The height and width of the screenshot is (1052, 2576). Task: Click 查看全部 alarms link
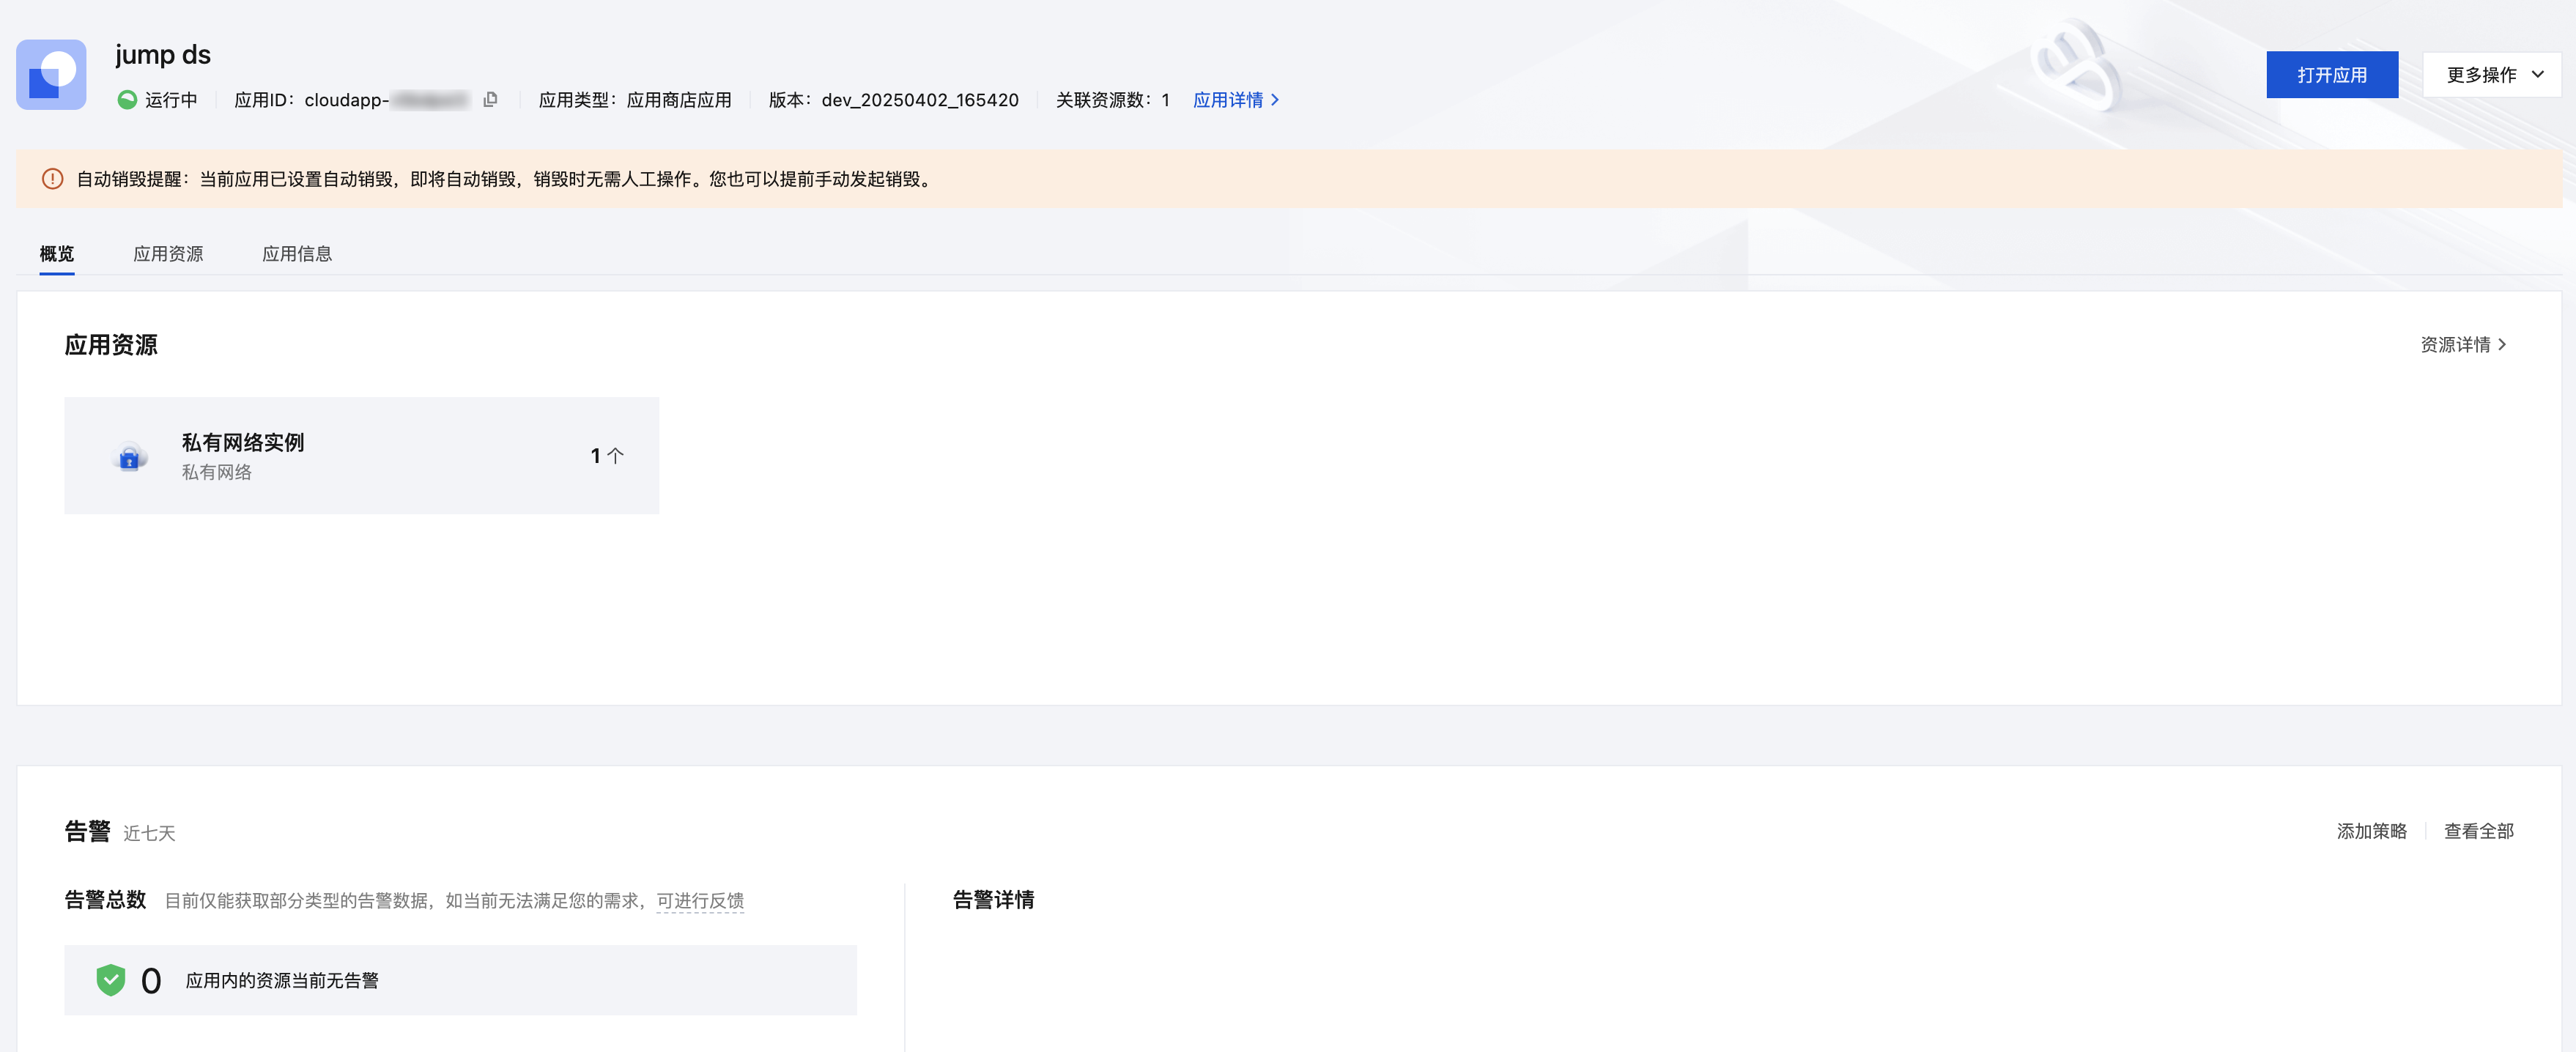(2478, 831)
